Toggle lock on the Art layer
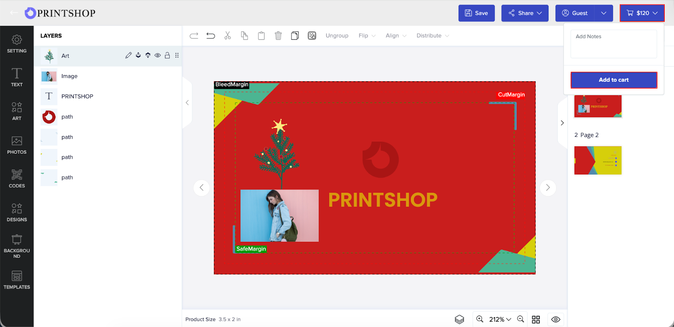The image size is (674, 327). [x=167, y=56]
